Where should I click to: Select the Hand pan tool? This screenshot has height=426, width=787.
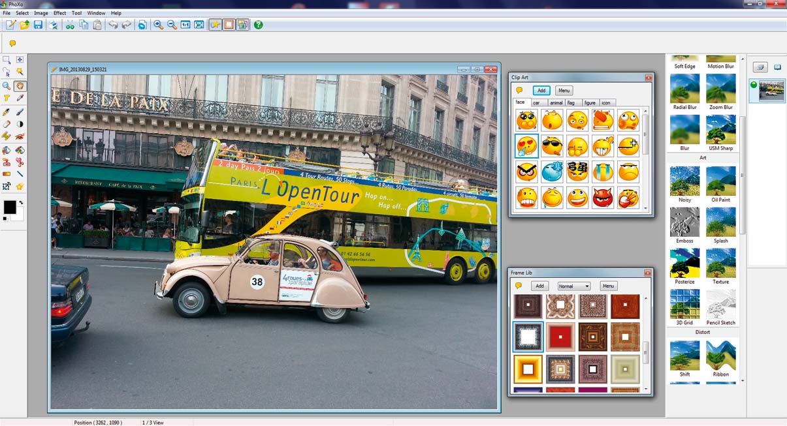point(20,85)
